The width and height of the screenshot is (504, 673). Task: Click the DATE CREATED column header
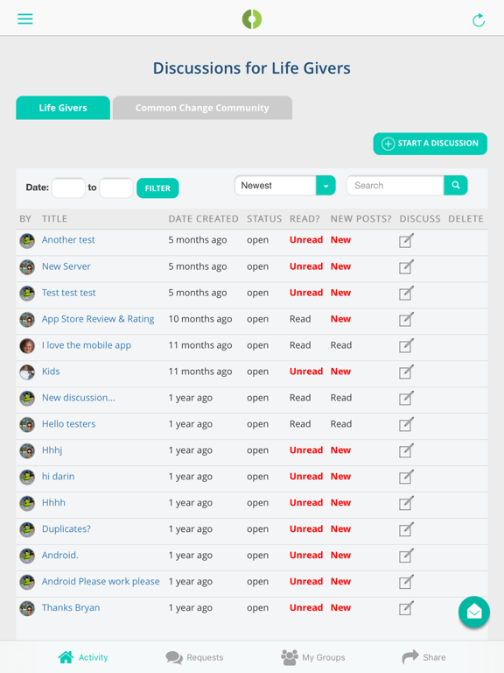[203, 219]
